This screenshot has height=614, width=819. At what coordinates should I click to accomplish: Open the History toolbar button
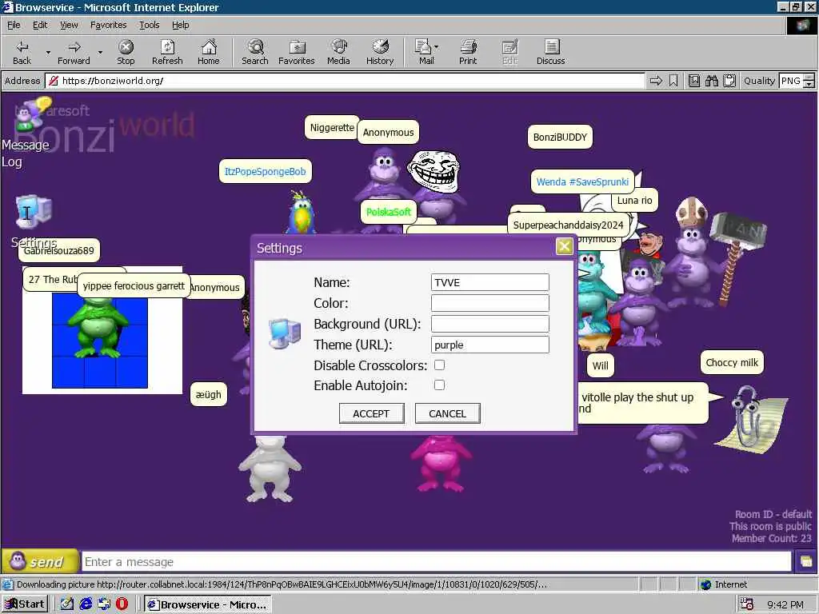[x=380, y=53]
